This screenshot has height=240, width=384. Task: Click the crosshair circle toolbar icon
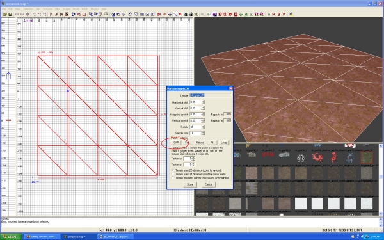[x=131, y=15]
